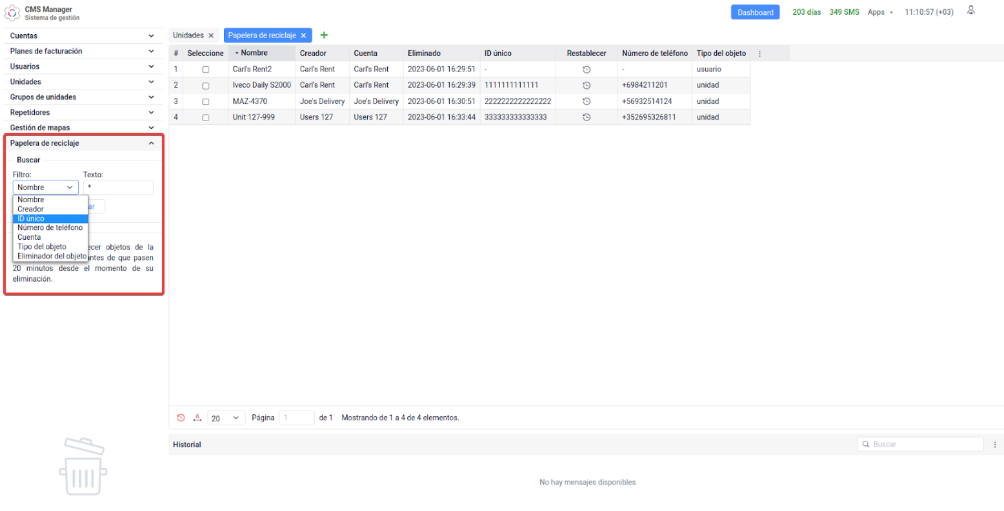Choose 'Número de teléfono' filter option
The height and width of the screenshot is (511, 1004).
tap(50, 227)
